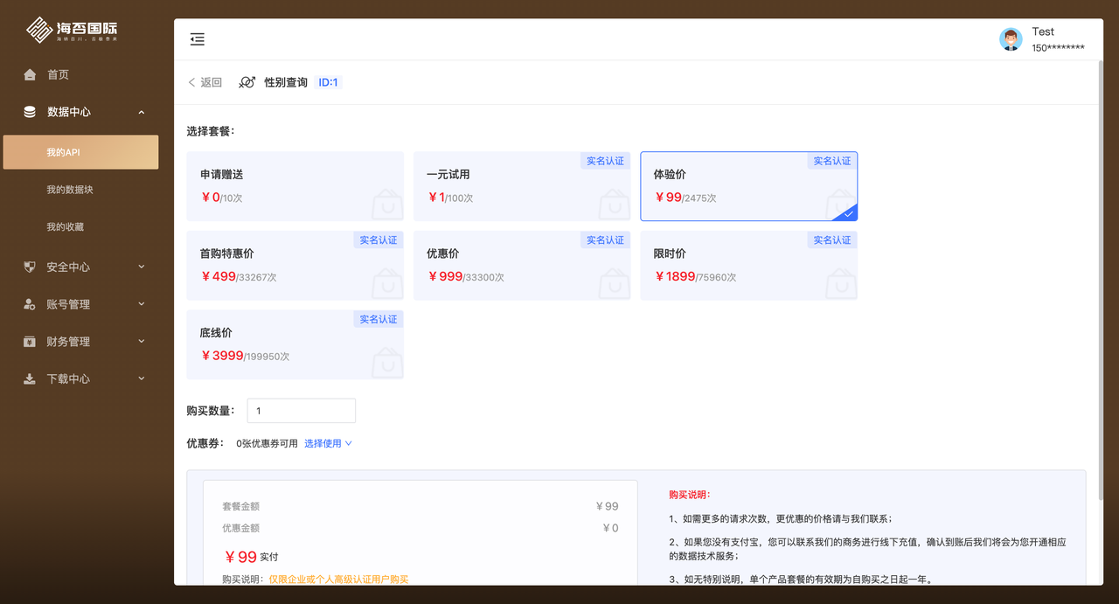Click the 返回 back link

pyautogui.click(x=205, y=82)
